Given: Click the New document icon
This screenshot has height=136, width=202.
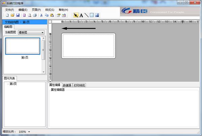Looking at the screenshot, I should tap(7, 15).
